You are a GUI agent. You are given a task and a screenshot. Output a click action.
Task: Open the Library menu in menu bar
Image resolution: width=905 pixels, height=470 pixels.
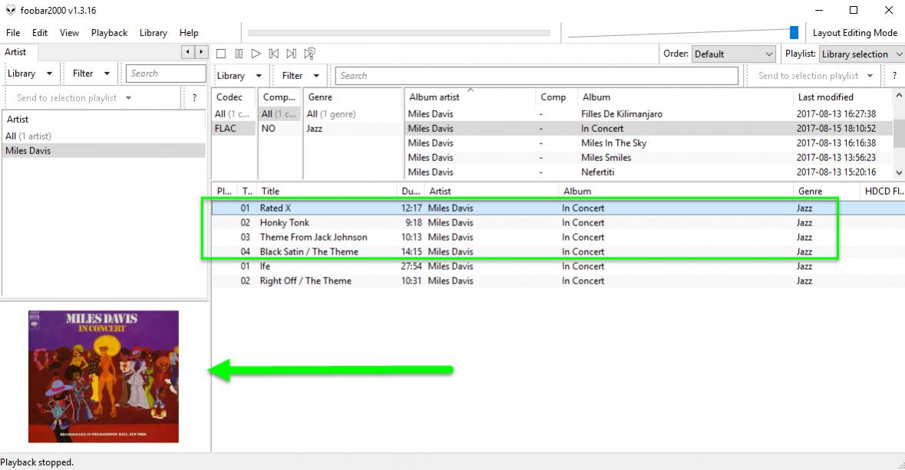click(x=153, y=33)
